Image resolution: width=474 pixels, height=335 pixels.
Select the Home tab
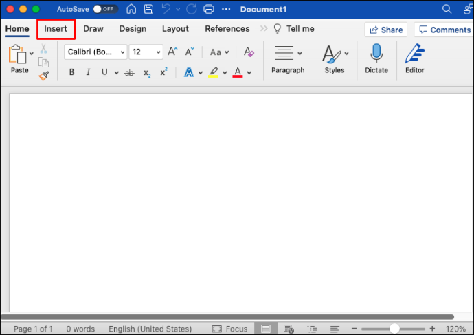pos(17,29)
